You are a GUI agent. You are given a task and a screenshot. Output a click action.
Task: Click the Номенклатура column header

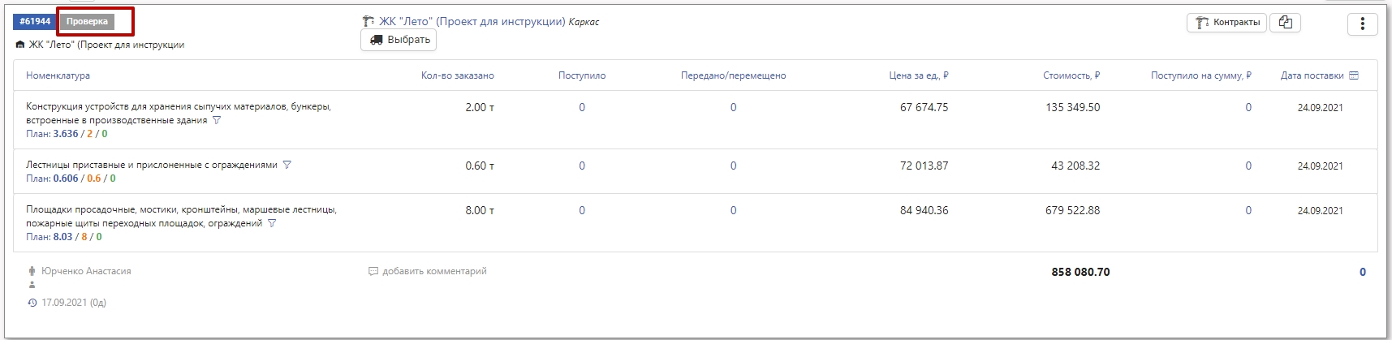pyautogui.click(x=58, y=76)
